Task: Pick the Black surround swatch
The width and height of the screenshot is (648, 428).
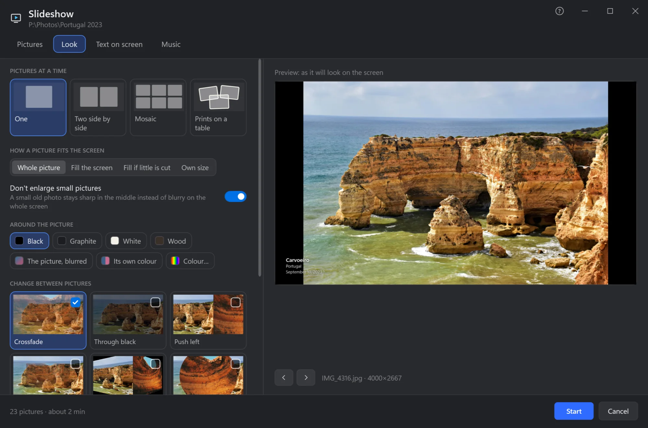Action: (29, 241)
